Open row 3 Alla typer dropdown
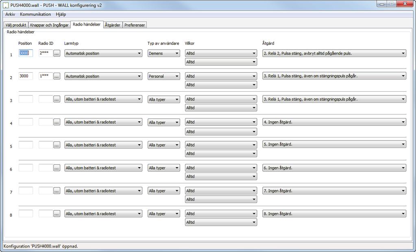Viewport: 416px width, 252px height. point(164,99)
